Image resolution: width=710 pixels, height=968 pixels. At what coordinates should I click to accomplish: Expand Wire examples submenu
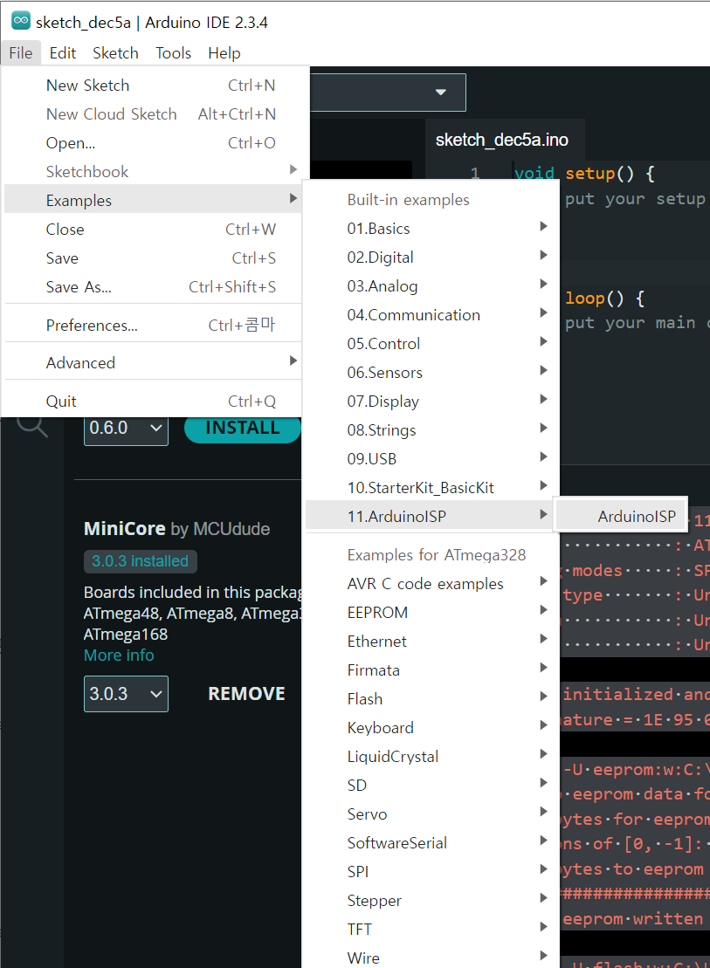pyautogui.click(x=432, y=957)
